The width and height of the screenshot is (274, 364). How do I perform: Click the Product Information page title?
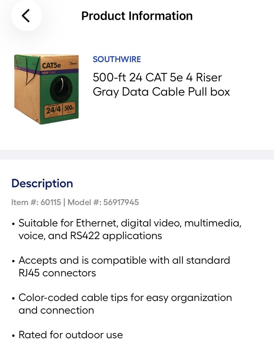[x=137, y=16]
